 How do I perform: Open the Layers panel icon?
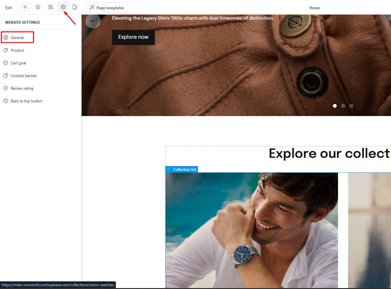click(38, 7)
